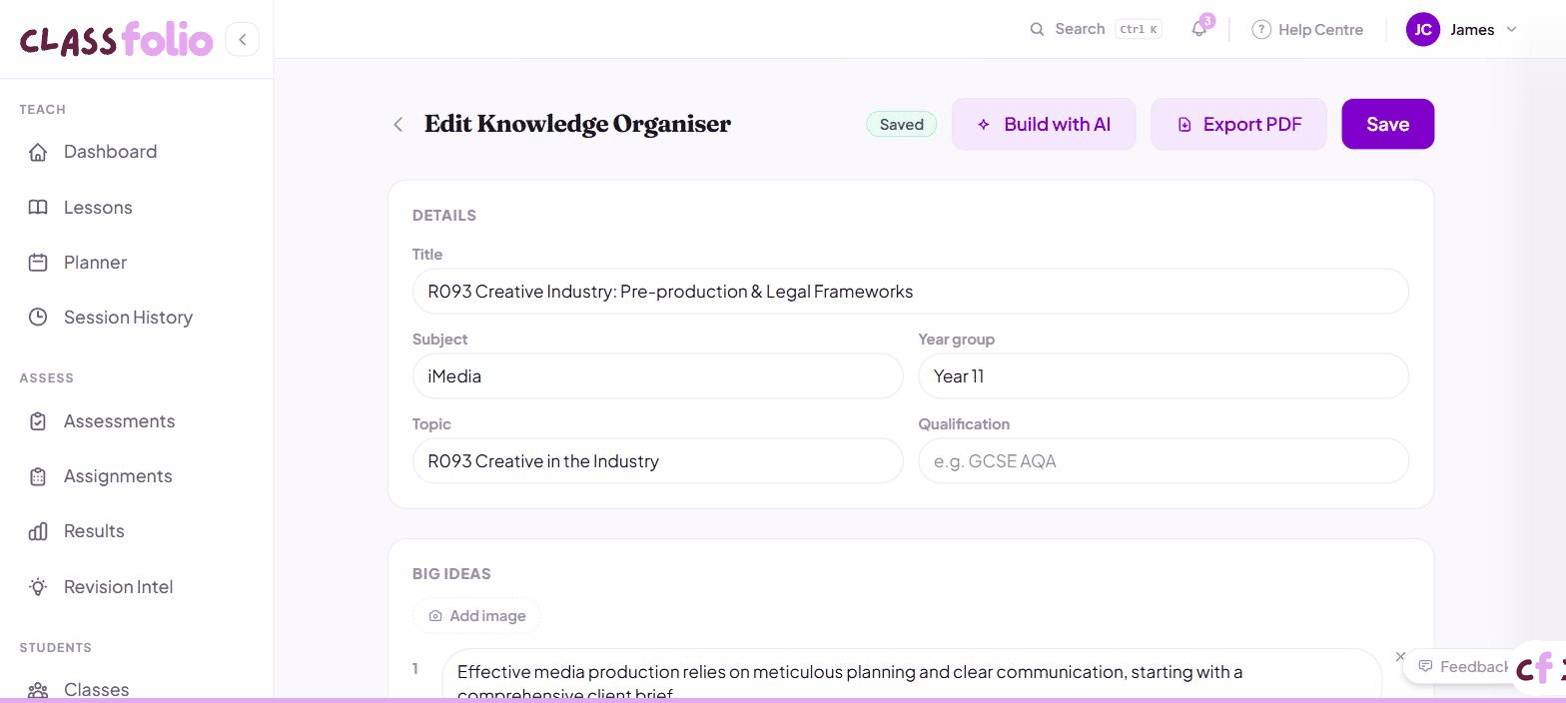Click the Assessments clipboard icon
1566x703 pixels.
(x=38, y=421)
